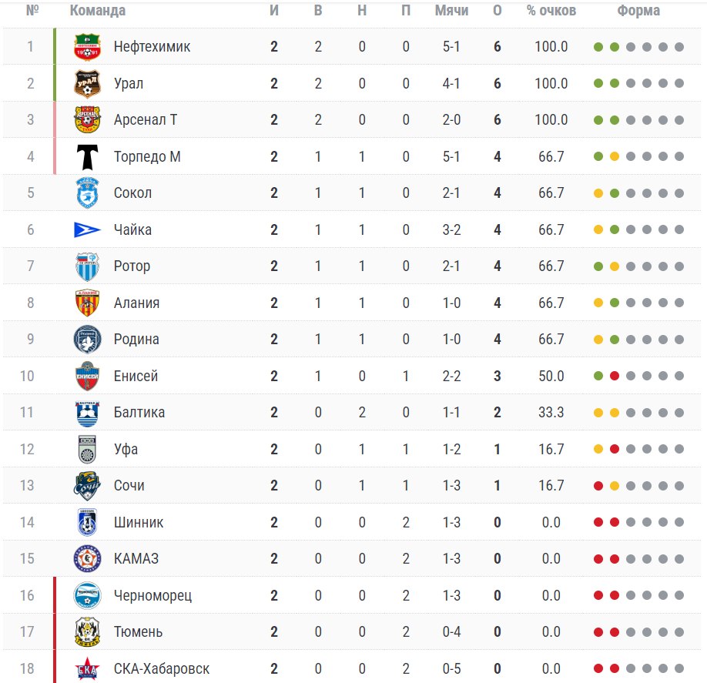Click Енисей's red loss form dot
The height and width of the screenshot is (683, 707).
coord(615,376)
